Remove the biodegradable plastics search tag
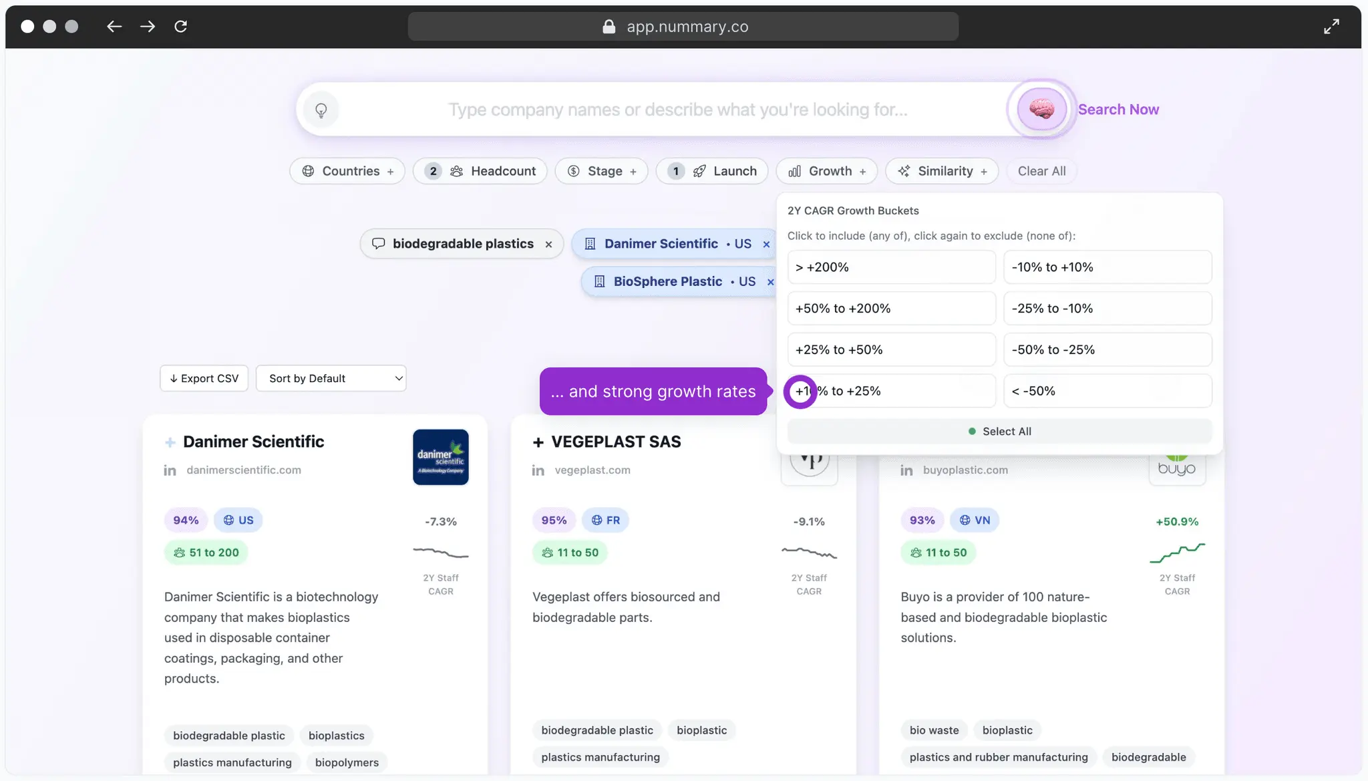The width and height of the screenshot is (1368, 781). point(548,245)
